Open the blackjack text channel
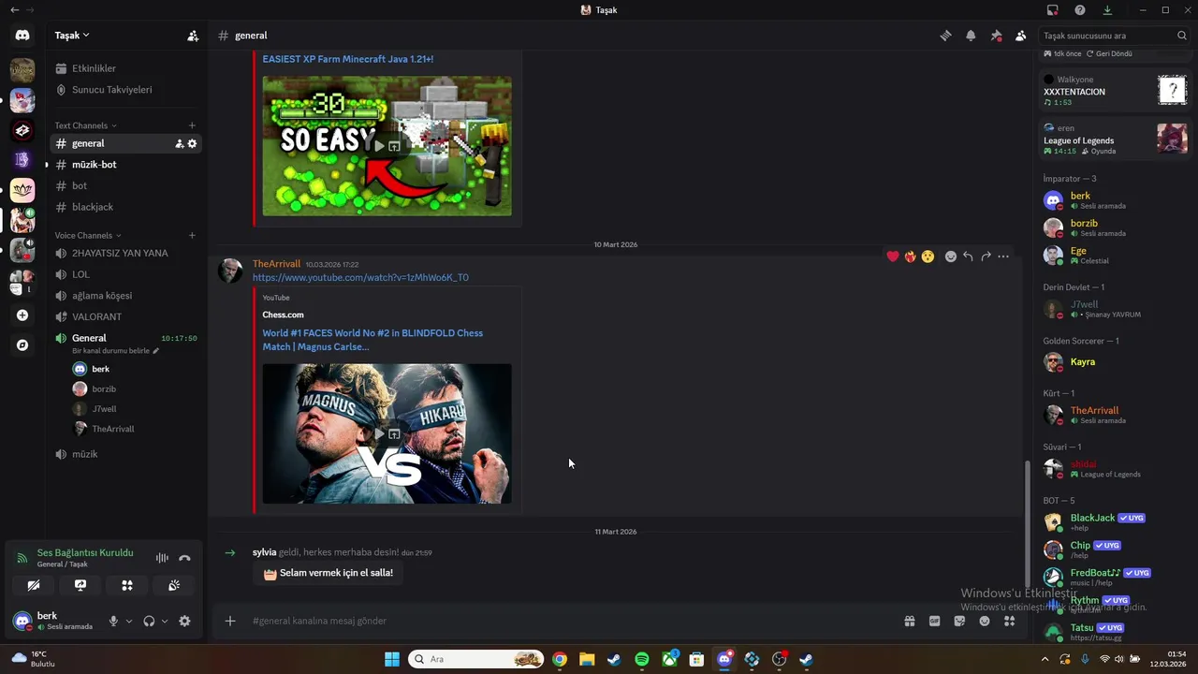This screenshot has height=674, width=1198. click(x=125, y=207)
